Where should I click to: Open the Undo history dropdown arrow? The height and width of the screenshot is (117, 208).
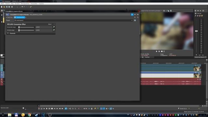tap(25, 7)
